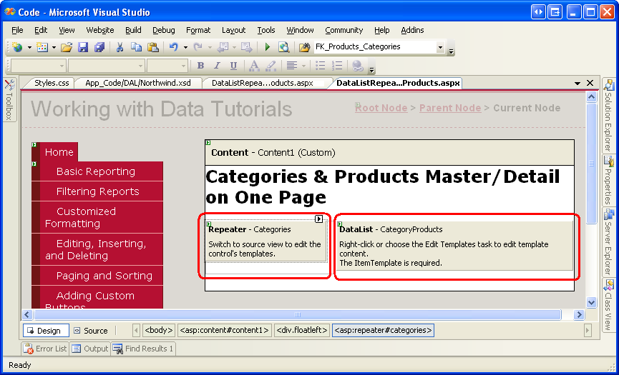Open the Solution Explorer side panel

pos(609,116)
